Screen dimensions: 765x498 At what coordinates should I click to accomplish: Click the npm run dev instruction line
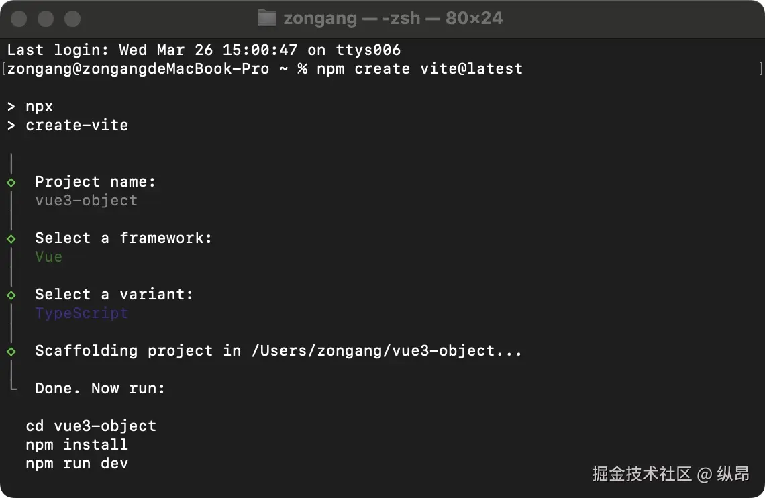click(x=76, y=464)
